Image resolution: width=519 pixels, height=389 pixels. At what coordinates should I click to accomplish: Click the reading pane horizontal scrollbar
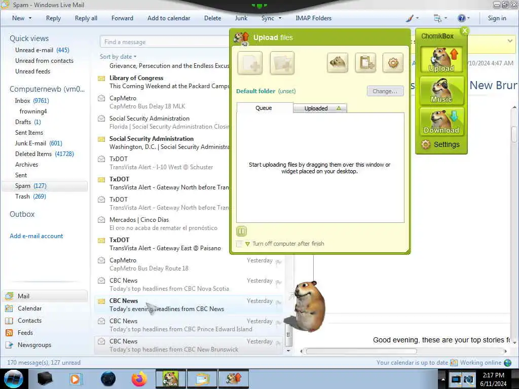[361, 351]
